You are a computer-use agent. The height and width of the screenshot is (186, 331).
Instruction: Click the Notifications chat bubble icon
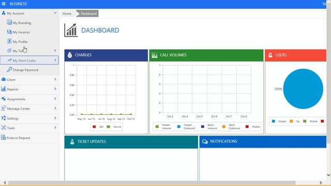click(x=205, y=142)
